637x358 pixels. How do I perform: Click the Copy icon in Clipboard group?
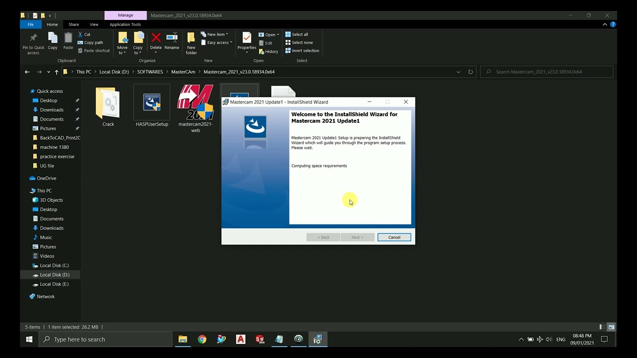coord(53,38)
